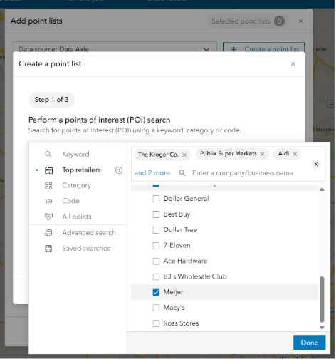This screenshot has width=336, height=359.
Task: Switch to the Saved searches option
Action: pos(86,249)
